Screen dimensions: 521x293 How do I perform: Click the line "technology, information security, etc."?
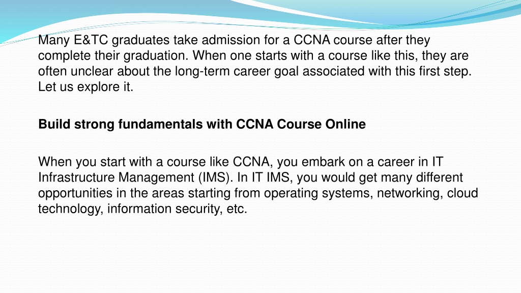pyautogui.click(x=142, y=209)
